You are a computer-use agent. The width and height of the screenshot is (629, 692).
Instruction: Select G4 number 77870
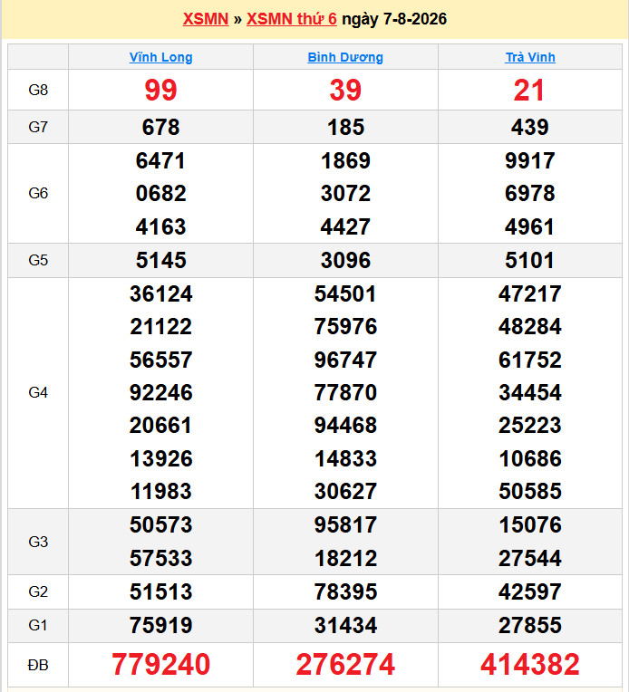pyautogui.click(x=345, y=393)
